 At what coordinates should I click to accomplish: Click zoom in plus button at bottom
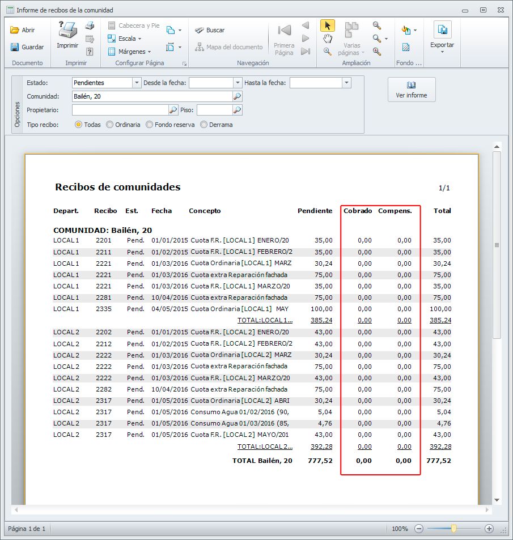[x=489, y=528]
